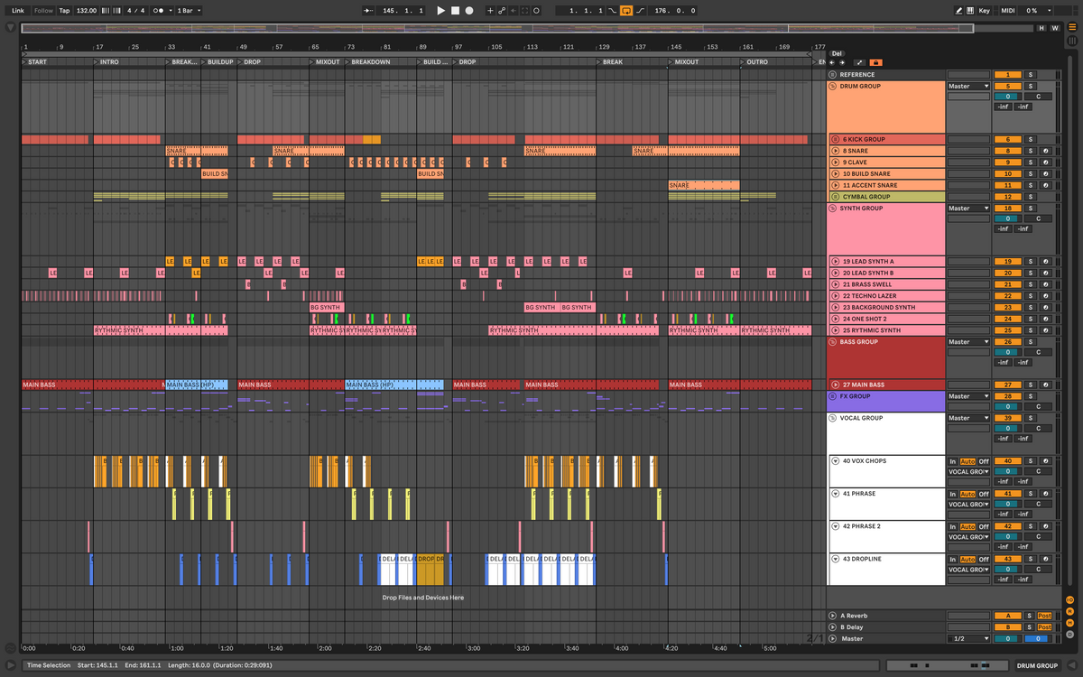This screenshot has height=677, width=1083.
Task: Toggle Post on the A Reverb return
Action: 1044,616
